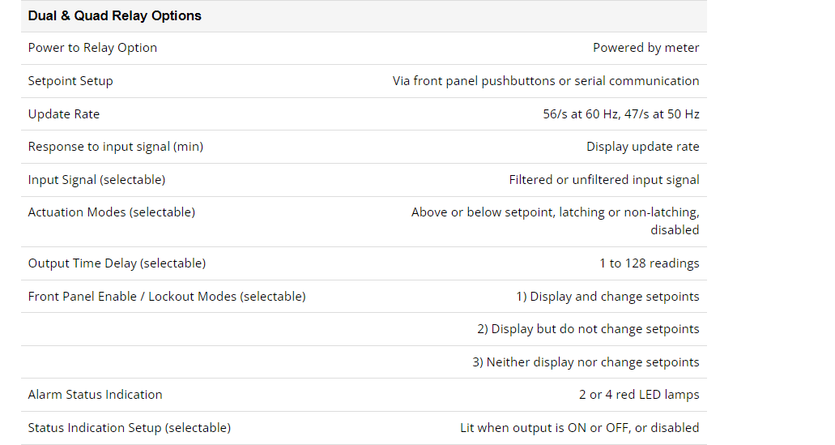Select the Input Signal (selectable) label

96,180
